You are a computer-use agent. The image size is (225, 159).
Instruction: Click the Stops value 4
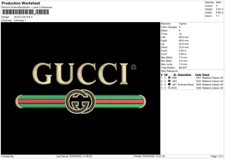click(x=180, y=30)
